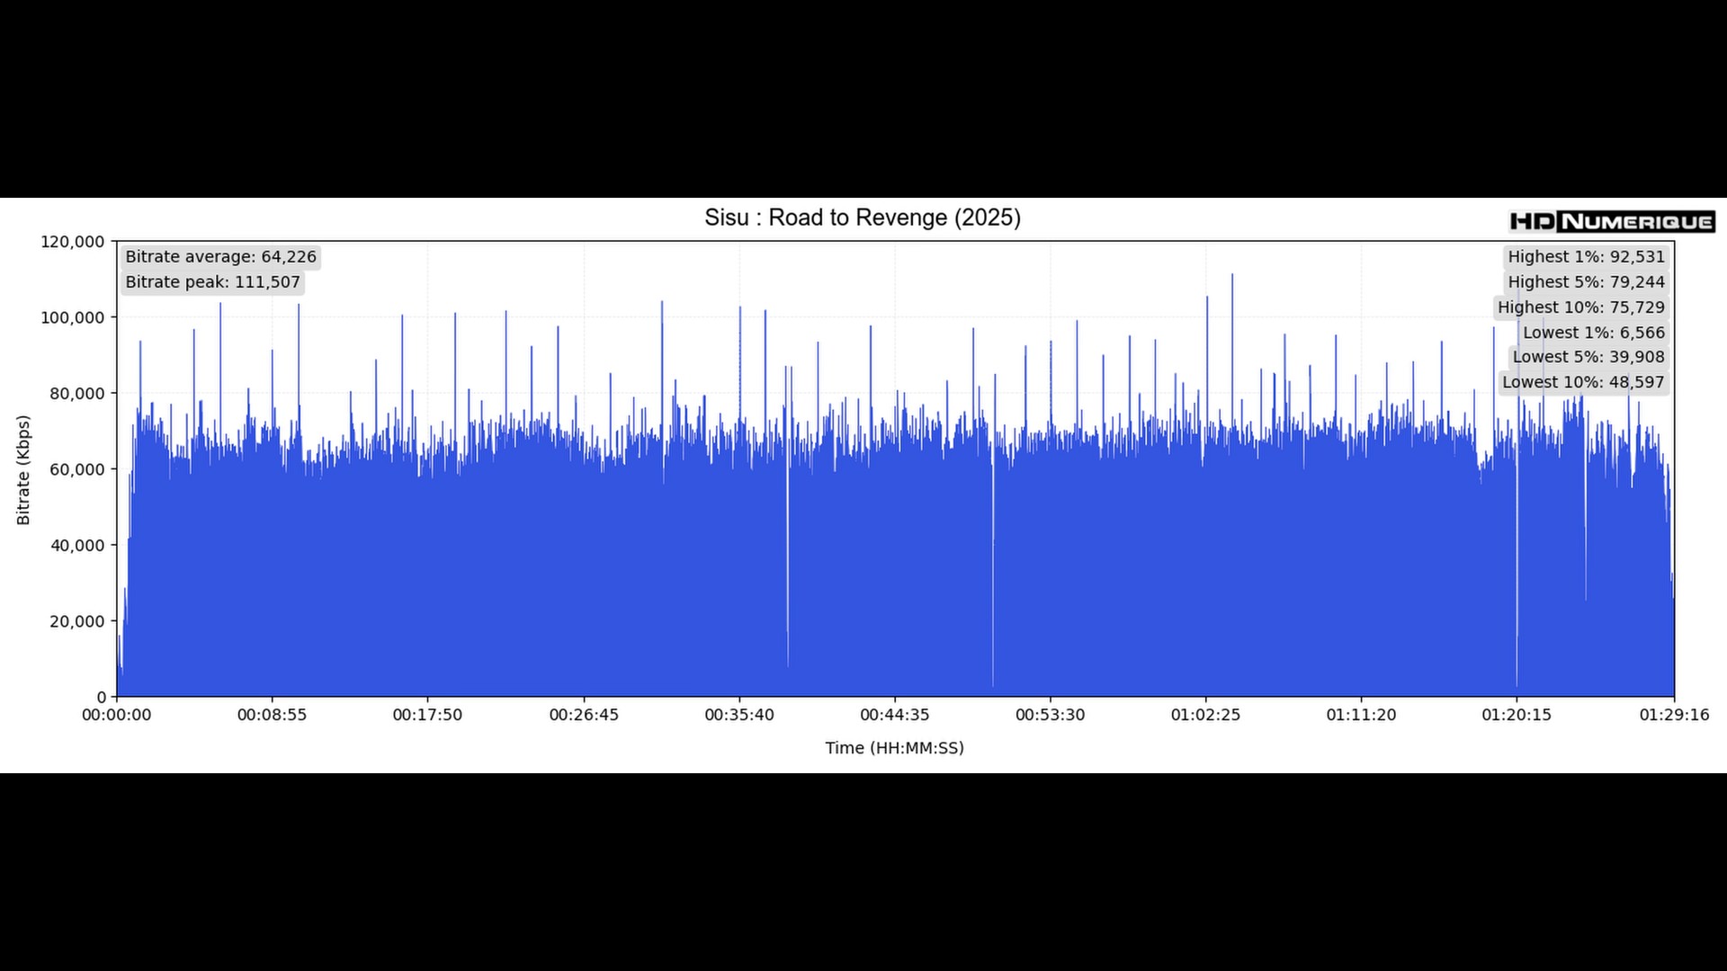Click the 00:08:55 time axis tick
This screenshot has height=971, width=1727.
pyautogui.click(x=272, y=715)
